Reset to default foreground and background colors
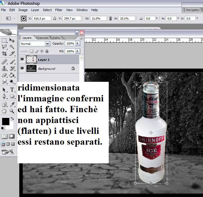Viewport: 203px width, 197px height. tap(3, 128)
